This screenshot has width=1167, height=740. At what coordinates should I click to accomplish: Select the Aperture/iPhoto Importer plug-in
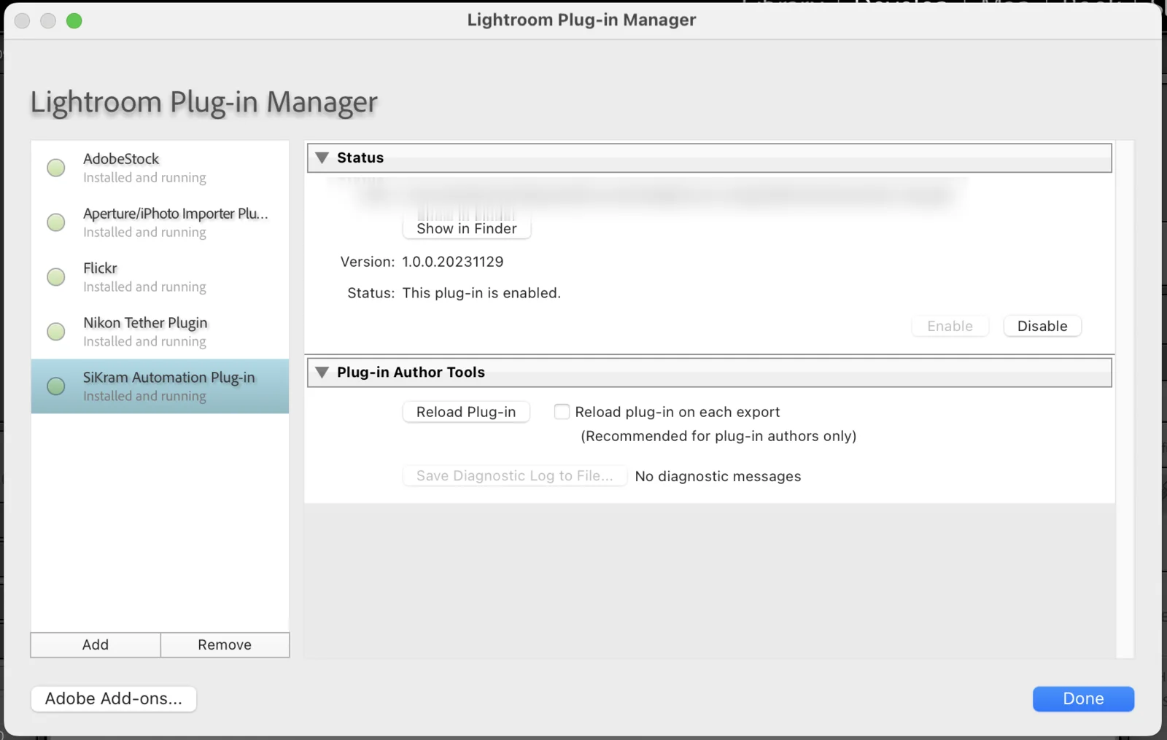pyautogui.click(x=160, y=222)
